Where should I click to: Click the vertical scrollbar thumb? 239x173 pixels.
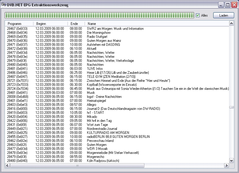click(x=232, y=107)
